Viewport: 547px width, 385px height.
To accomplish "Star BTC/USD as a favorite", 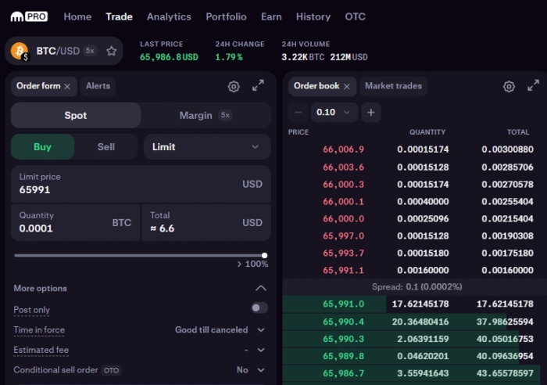I will click(112, 51).
